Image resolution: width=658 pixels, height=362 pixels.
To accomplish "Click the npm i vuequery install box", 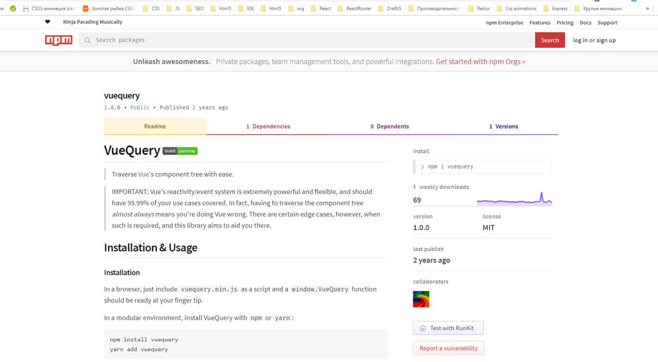I will point(482,167).
